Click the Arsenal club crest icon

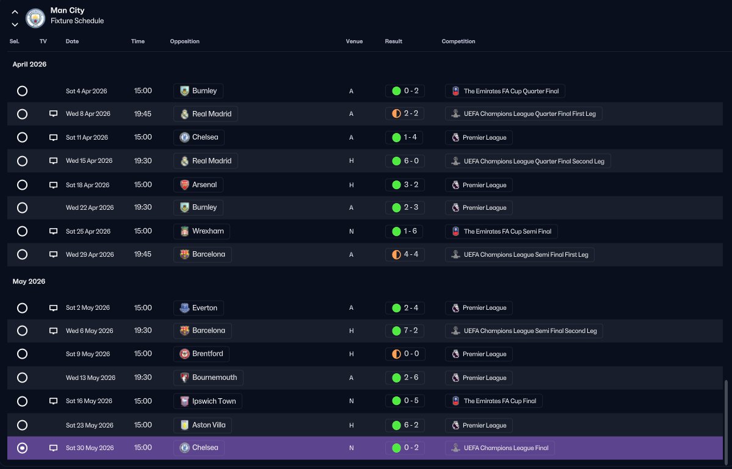184,185
